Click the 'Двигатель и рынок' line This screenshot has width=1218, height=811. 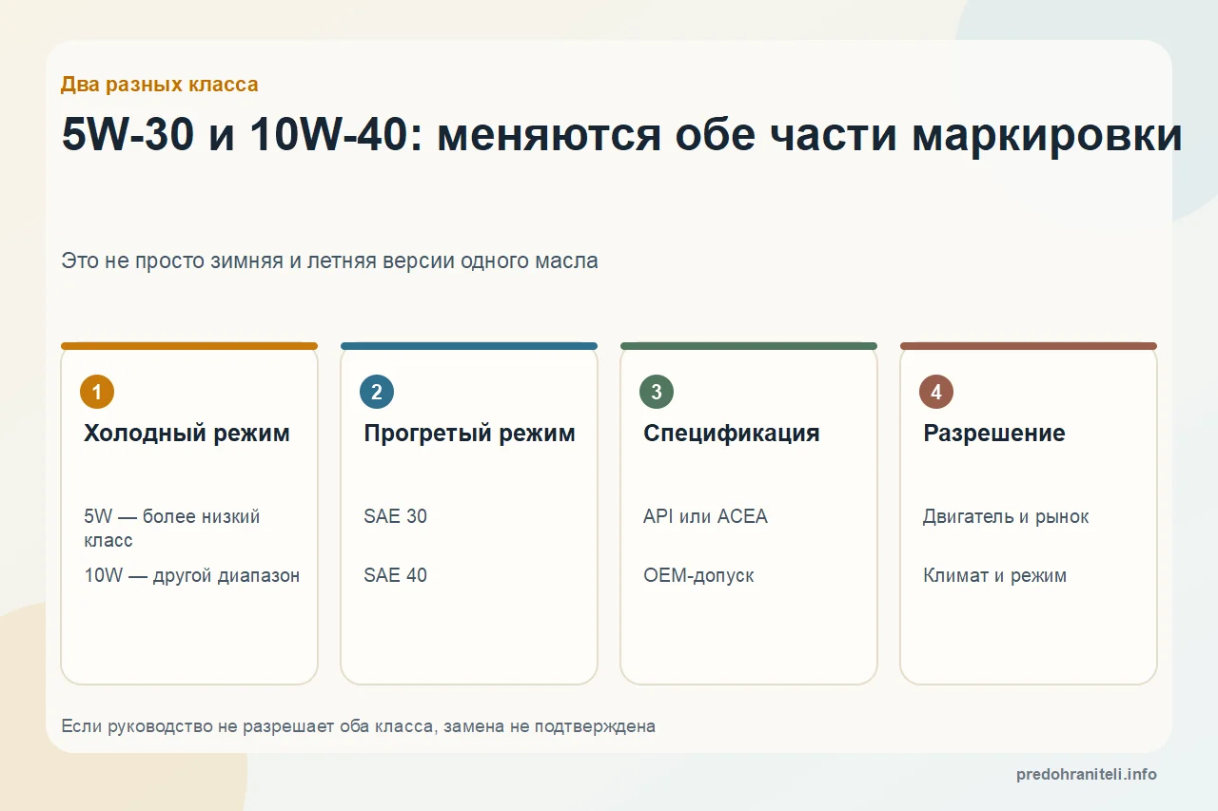click(1006, 516)
